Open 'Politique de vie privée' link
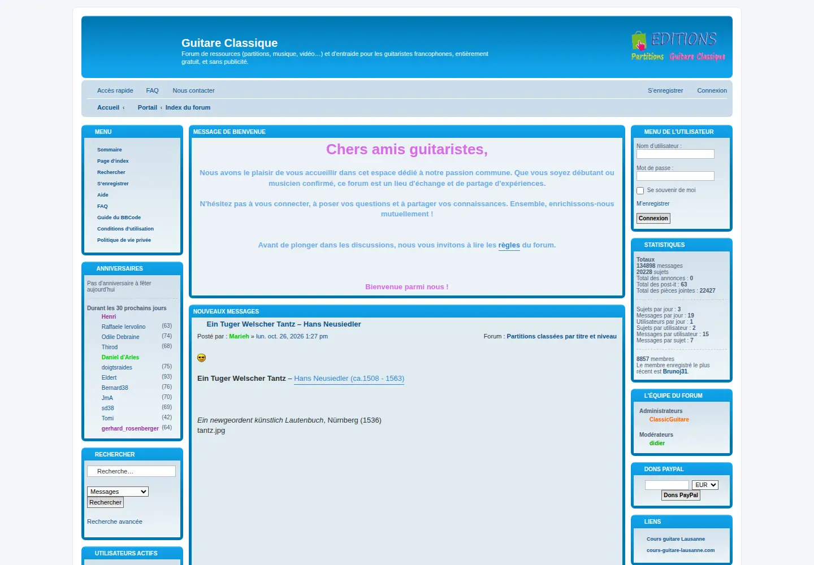The height and width of the screenshot is (565, 814). (124, 240)
